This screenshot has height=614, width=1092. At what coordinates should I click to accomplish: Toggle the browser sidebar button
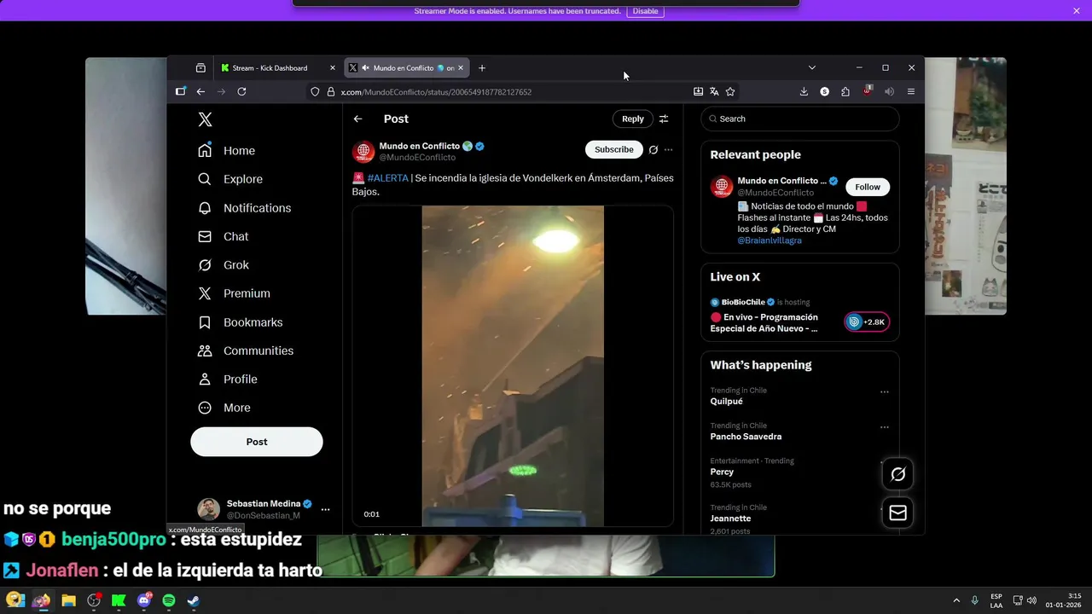click(180, 91)
